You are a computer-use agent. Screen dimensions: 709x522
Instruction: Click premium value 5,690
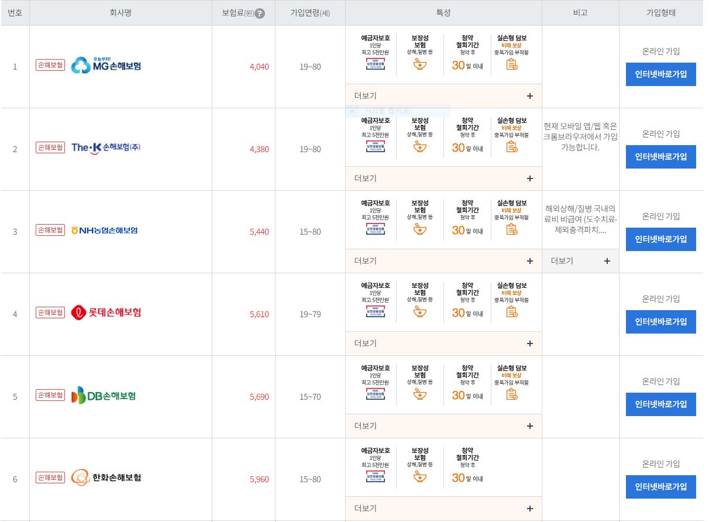[259, 397]
